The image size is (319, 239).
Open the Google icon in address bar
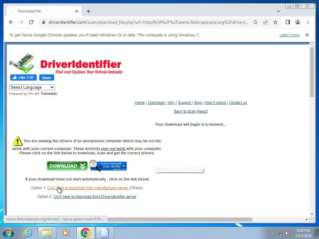(x=255, y=22)
